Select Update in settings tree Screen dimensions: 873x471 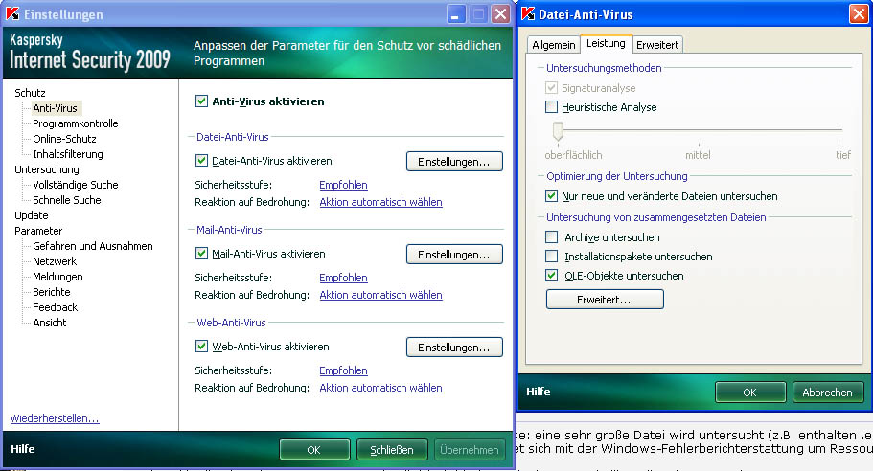pos(32,215)
